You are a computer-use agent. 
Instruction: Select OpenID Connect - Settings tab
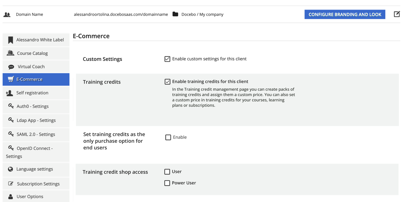[x=35, y=149]
